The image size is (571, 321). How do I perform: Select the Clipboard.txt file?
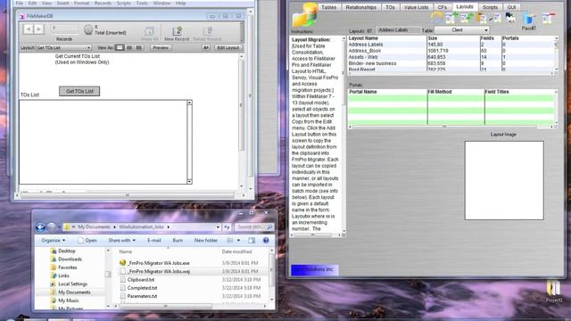click(x=141, y=279)
